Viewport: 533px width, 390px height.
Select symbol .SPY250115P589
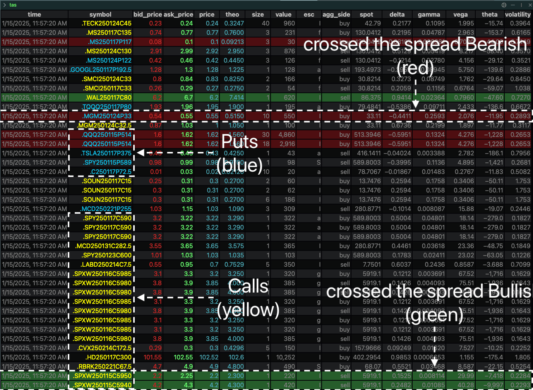click(107, 162)
